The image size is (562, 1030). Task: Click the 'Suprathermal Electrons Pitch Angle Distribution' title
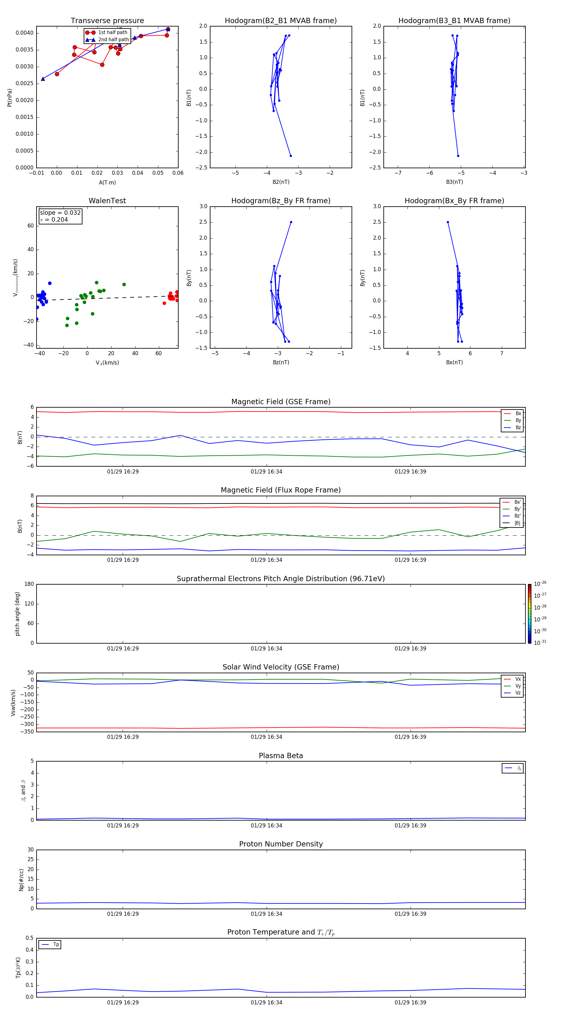click(281, 579)
